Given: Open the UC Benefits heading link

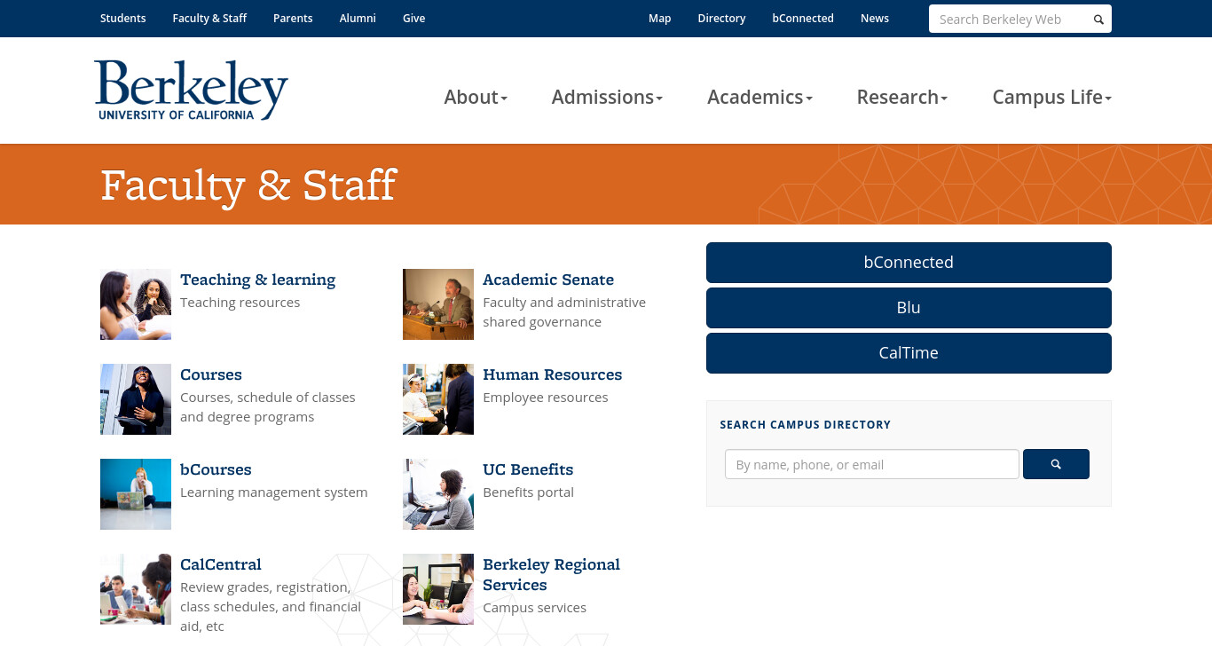Looking at the screenshot, I should pyautogui.click(x=528, y=469).
